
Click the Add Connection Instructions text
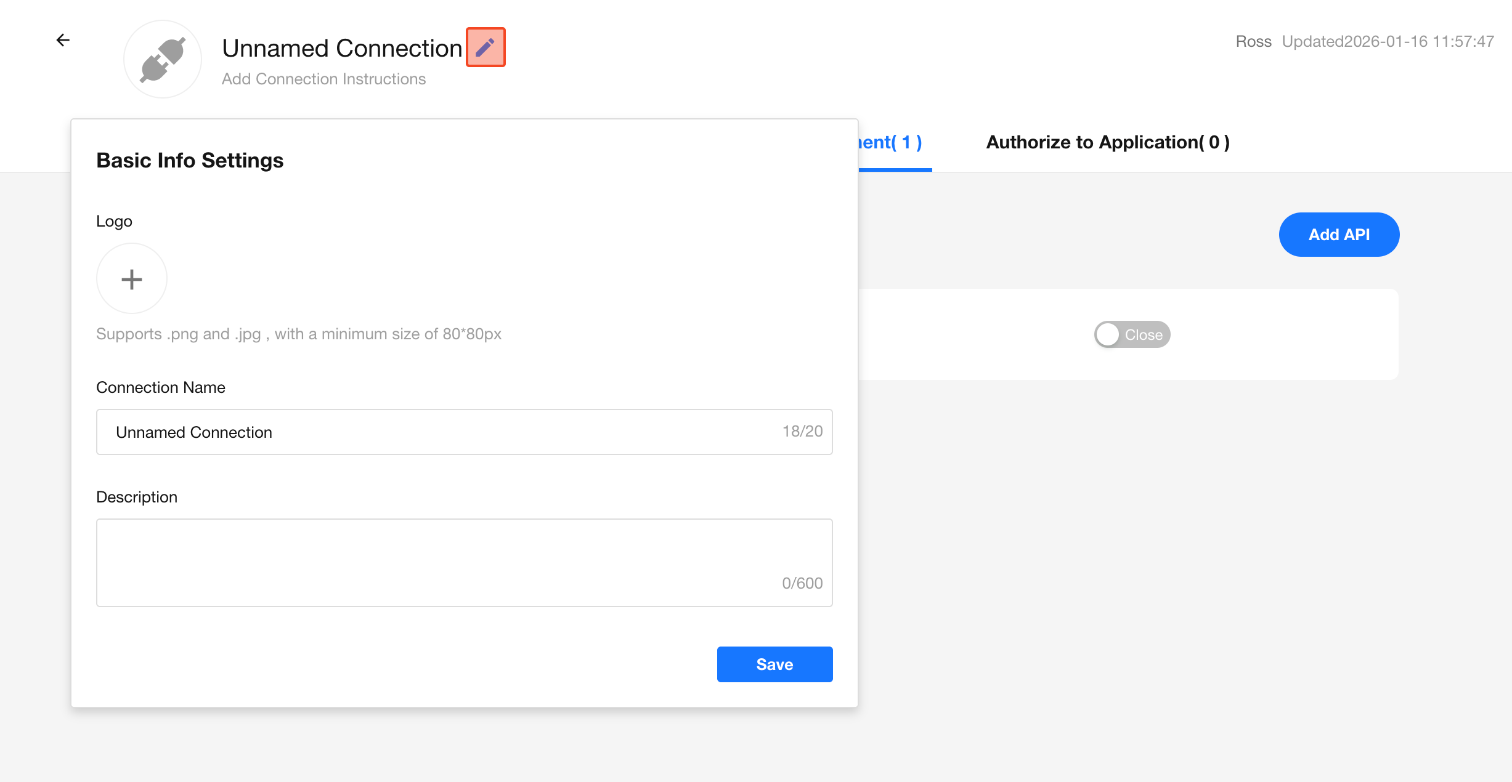pos(323,79)
